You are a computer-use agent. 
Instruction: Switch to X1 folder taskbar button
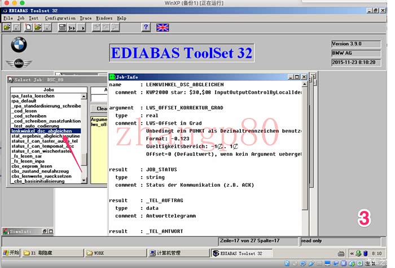coord(53,253)
